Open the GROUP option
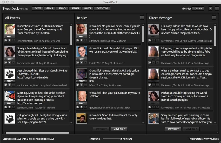This screenshot has height=143, width=221. [x=50, y=9]
